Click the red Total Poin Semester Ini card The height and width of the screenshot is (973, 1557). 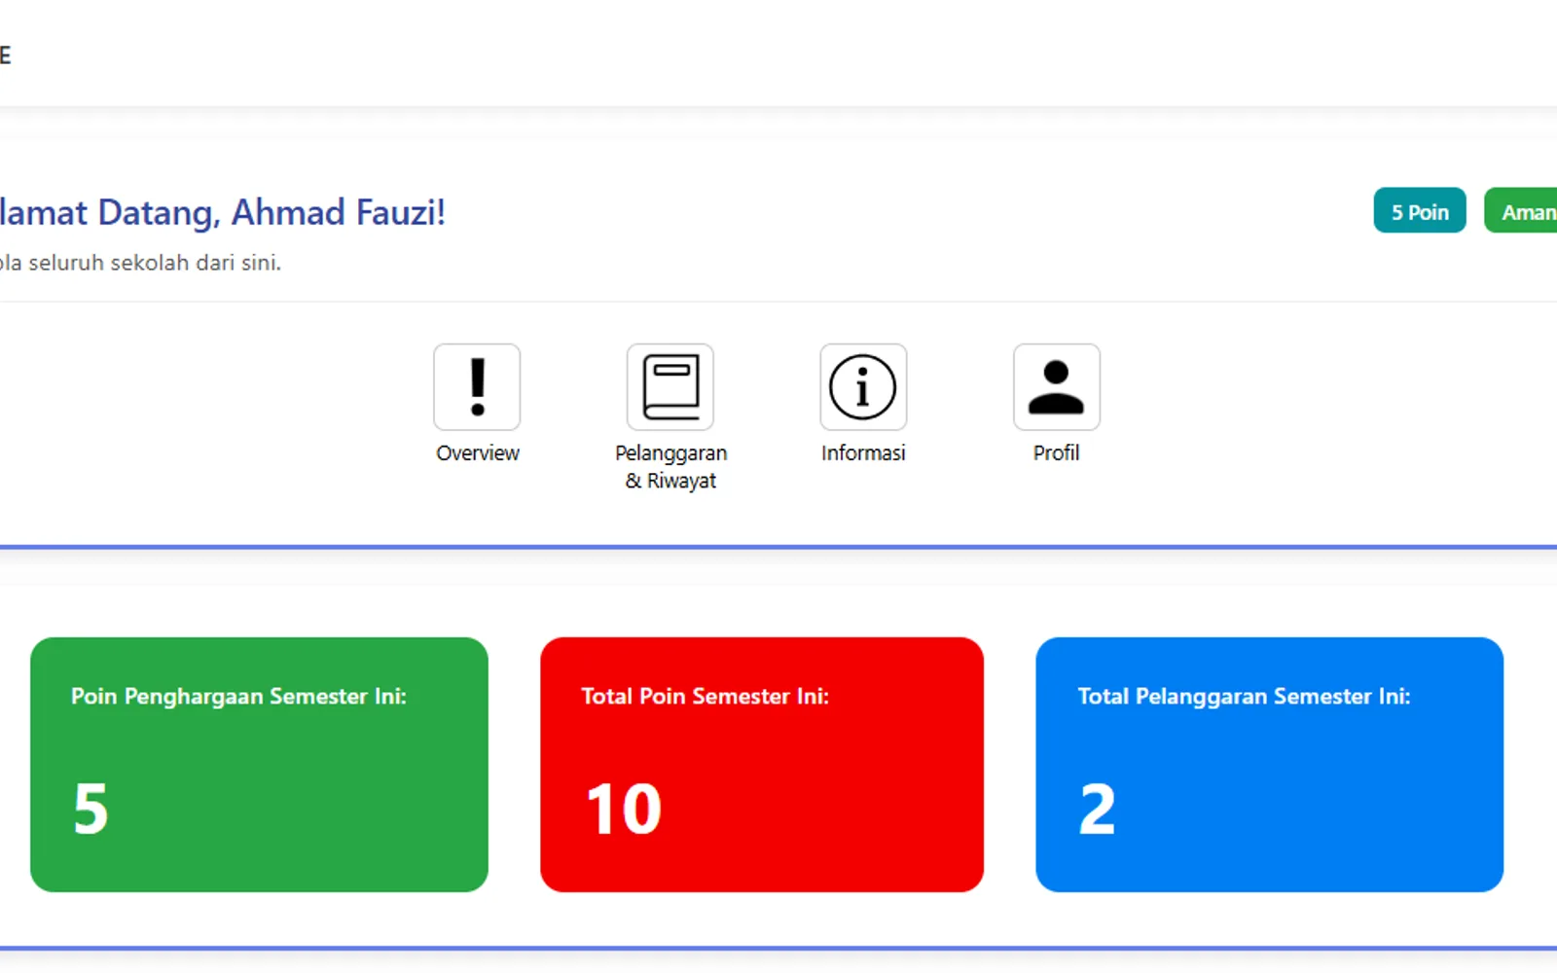pos(762,765)
